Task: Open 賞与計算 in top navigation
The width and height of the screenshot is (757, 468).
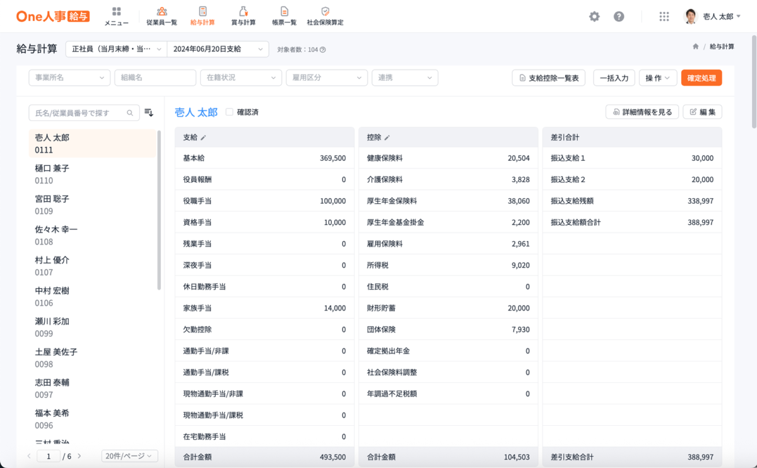Action: pyautogui.click(x=243, y=16)
